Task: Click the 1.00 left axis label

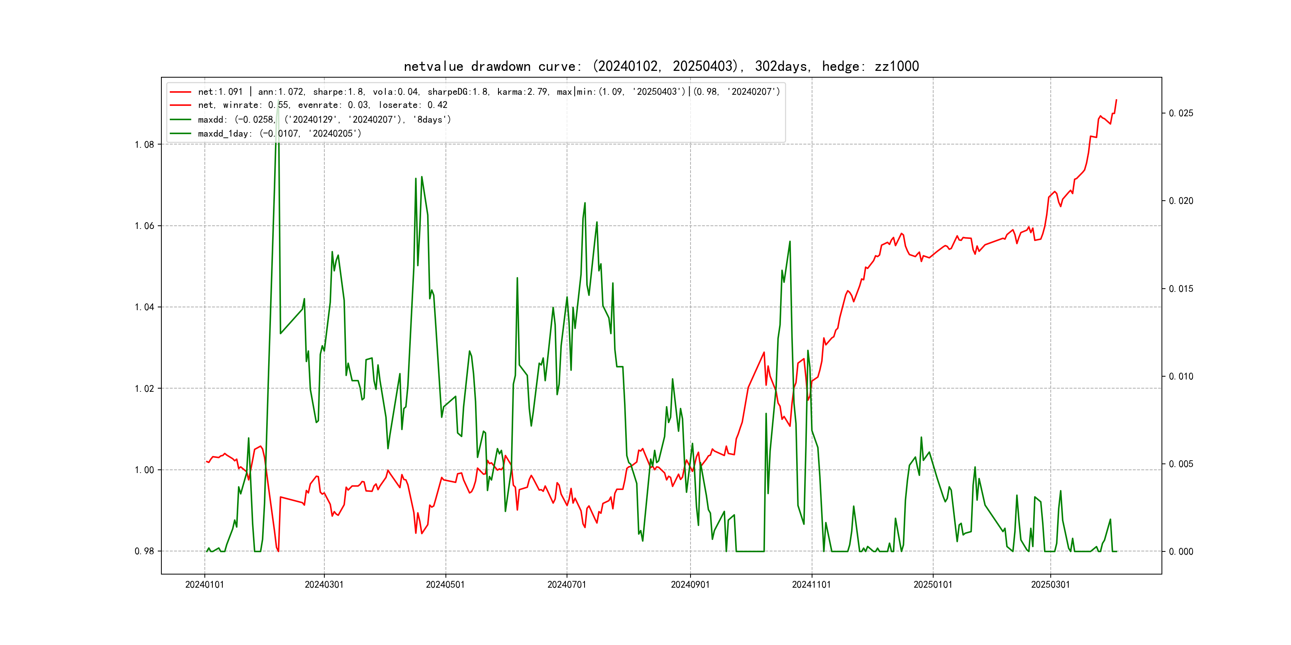Action: click(144, 470)
